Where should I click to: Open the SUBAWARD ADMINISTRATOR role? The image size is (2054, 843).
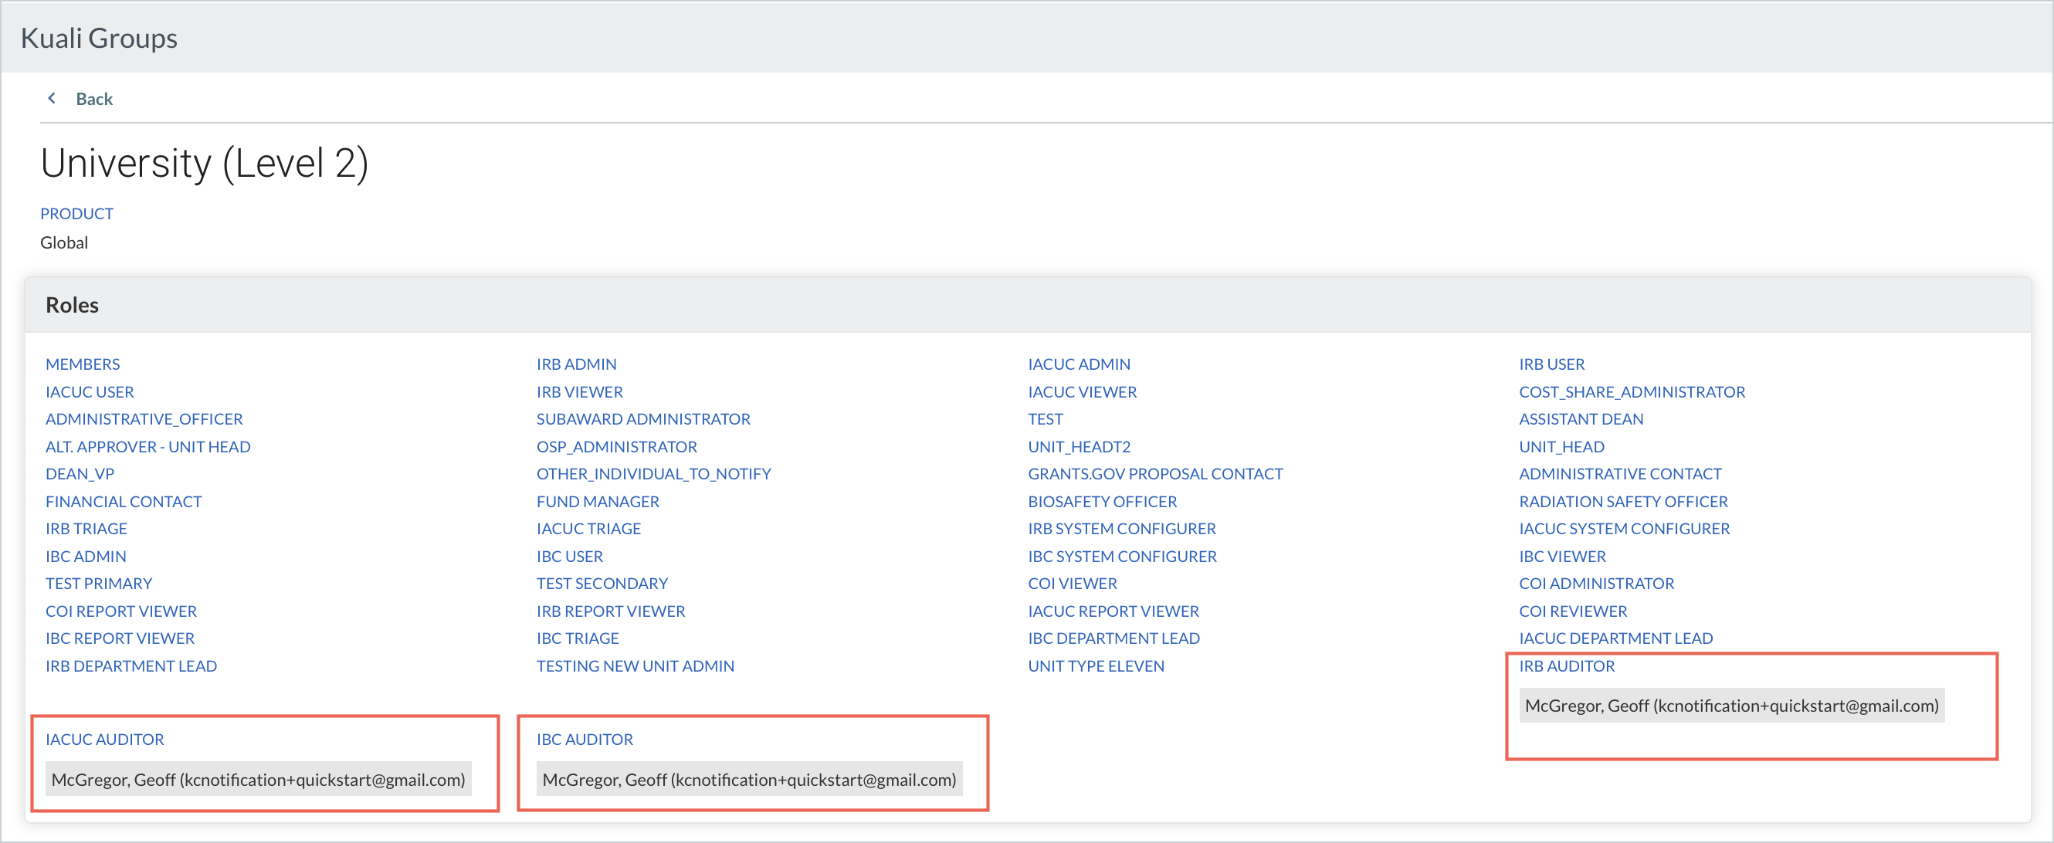coord(642,419)
